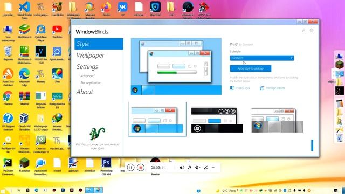
Task: Open Per application settings
Action: (x=91, y=82)
